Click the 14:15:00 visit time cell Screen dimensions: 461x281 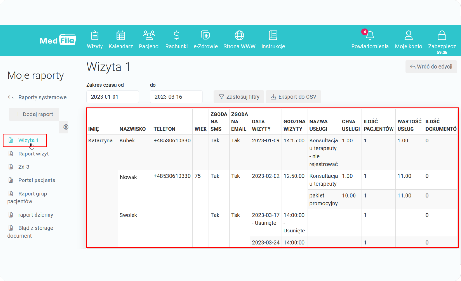[x=294, y=140]
